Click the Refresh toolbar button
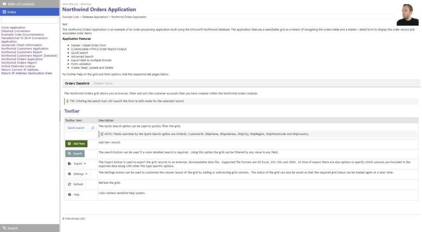This screenshot has height=232, width=422. [75, 184]
